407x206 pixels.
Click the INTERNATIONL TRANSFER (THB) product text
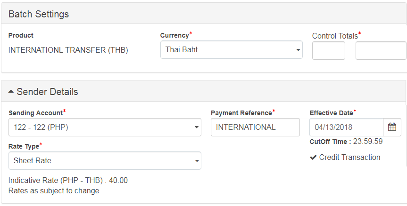(x=68, y=50)
